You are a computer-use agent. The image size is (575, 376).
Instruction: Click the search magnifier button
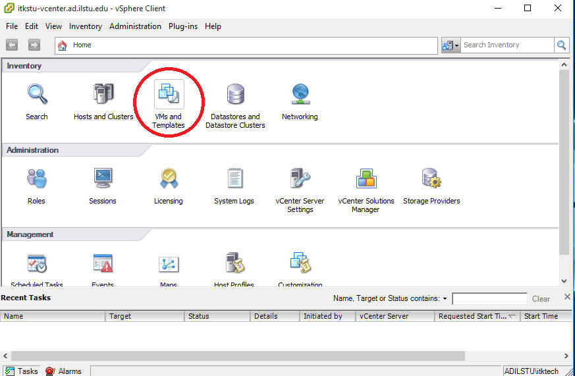coord(561,45)
